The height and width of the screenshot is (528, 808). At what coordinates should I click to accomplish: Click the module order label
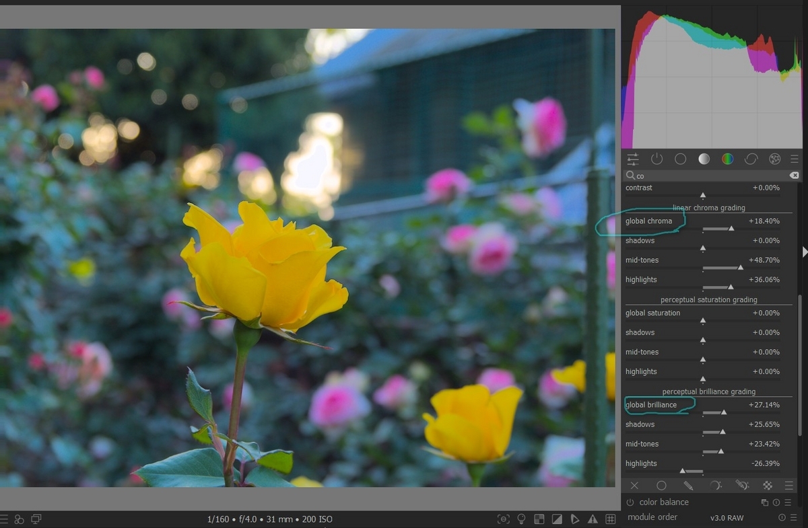click(x=652, y=517)
